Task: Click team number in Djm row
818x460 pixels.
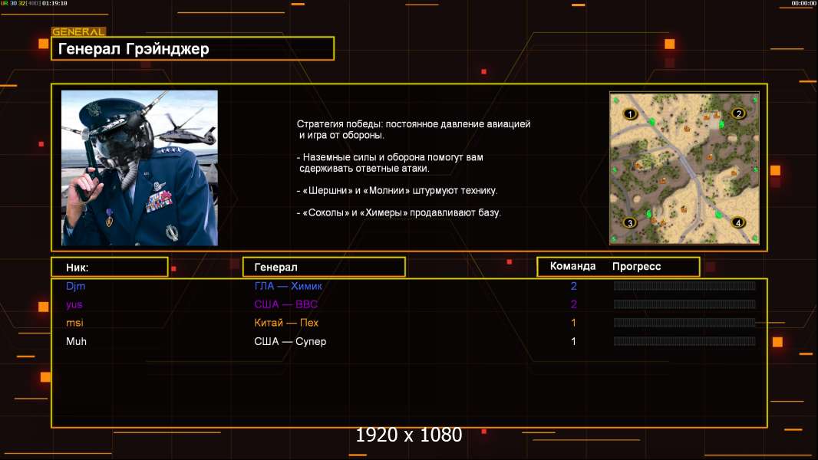Action: tap(574, 286)
